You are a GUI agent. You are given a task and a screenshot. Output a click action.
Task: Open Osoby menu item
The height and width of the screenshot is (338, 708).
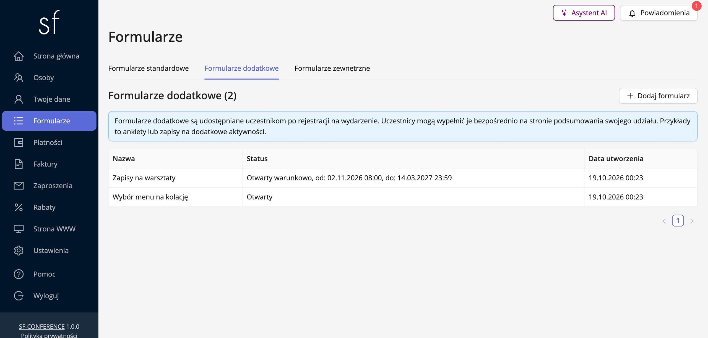pyautogui.click(x=49, y=78)
